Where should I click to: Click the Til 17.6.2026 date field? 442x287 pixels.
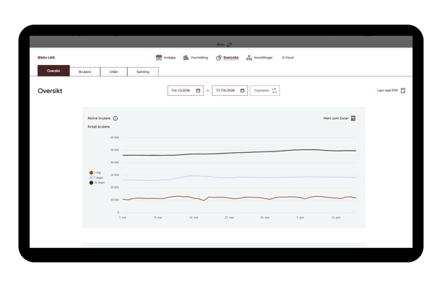tap(230, 90)
